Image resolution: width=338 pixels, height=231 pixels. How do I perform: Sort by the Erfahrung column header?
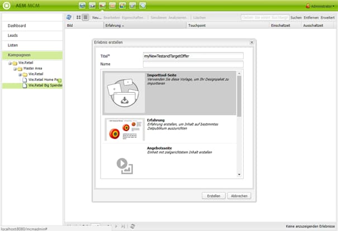pos(145,26)
